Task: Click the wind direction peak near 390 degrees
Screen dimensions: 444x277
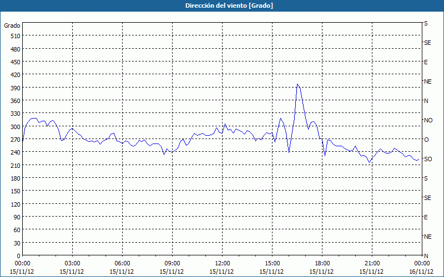Action: pos(297,84)
